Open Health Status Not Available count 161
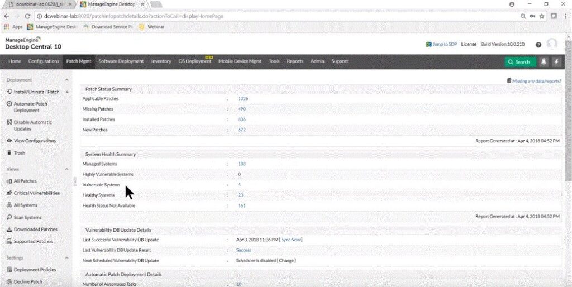Image resolution: width=572 pixels, height=287 pixels. click(241, 205)
